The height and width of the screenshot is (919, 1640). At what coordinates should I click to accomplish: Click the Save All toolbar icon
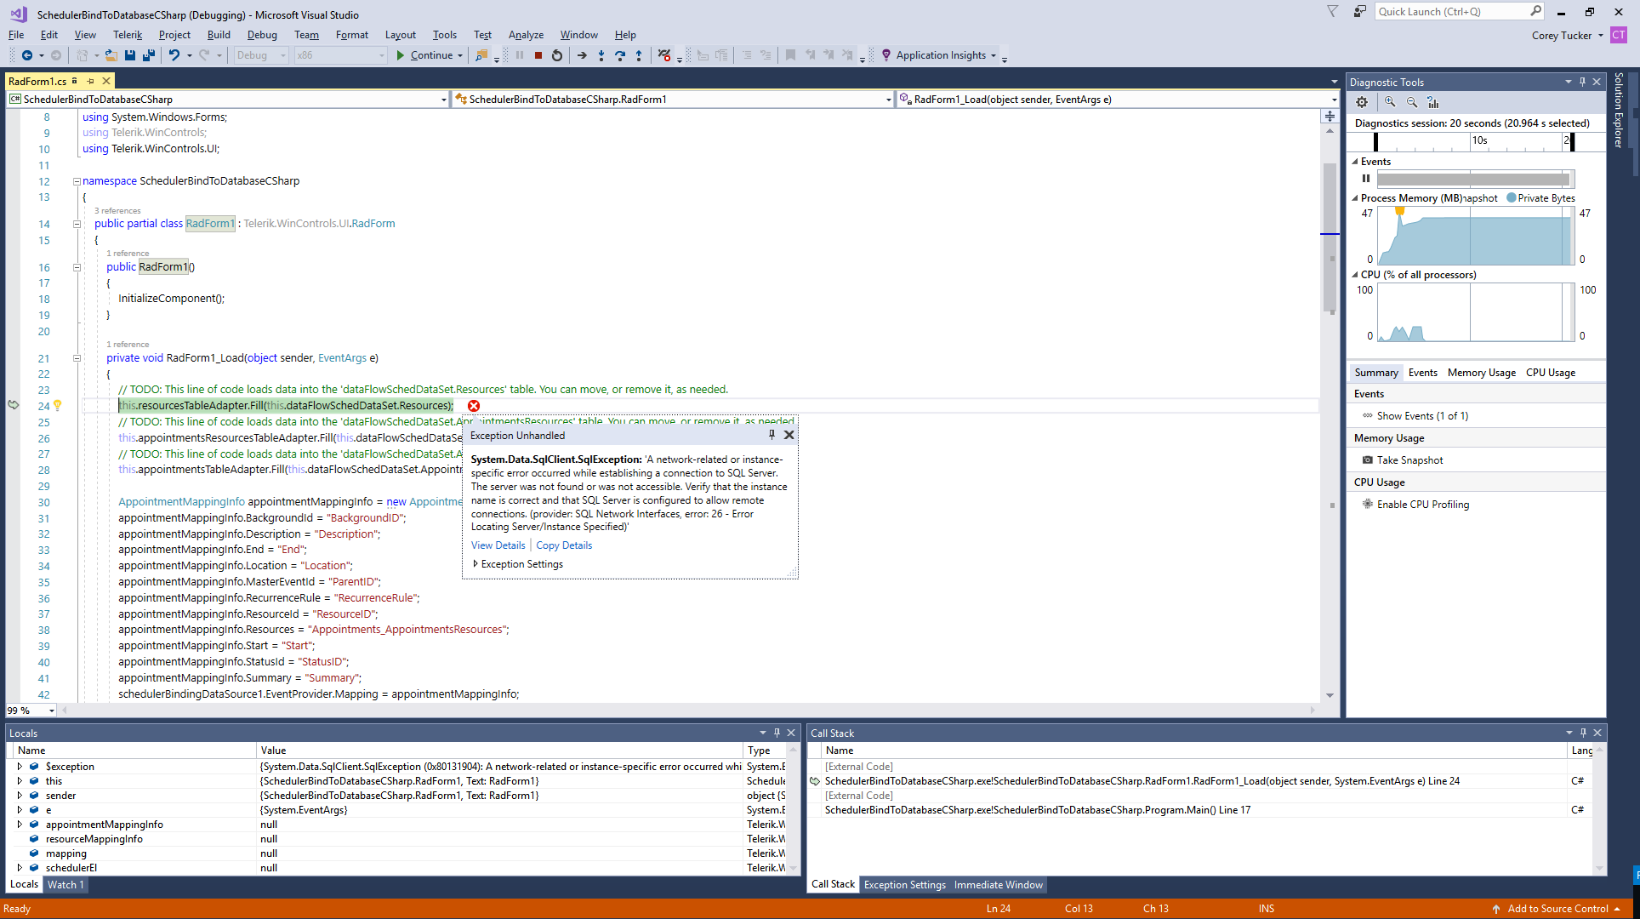pos(149,55)
